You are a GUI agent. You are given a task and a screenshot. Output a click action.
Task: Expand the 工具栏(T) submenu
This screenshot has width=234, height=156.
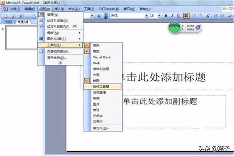click(60, 45)
